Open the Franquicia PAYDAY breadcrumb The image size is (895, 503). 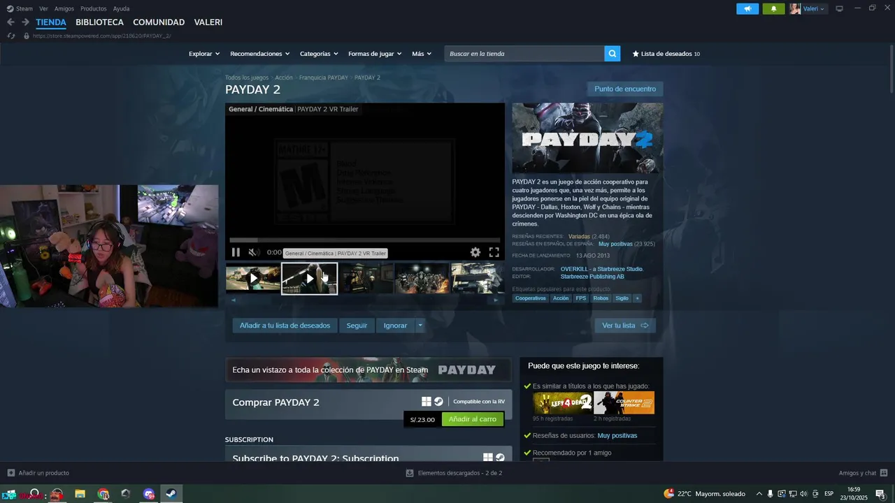point(323,78)
